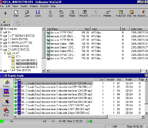Click the Move Down toolbar icon
The image size is (148, 128).
[x=84, y=13]
